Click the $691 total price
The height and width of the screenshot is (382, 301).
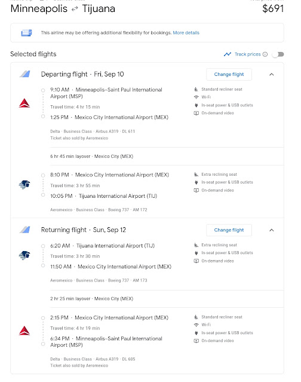pos(273,9)
